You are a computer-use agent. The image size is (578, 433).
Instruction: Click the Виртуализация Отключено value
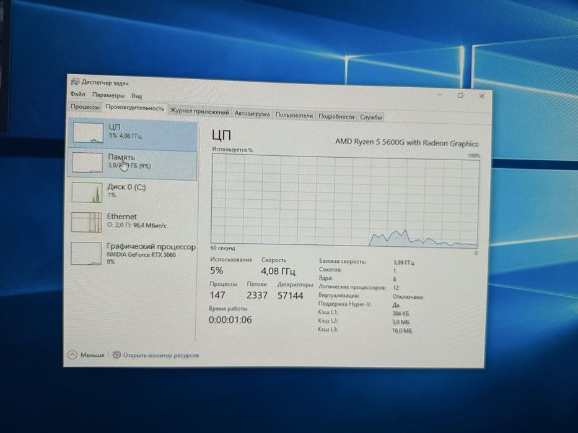coord(408,297)
